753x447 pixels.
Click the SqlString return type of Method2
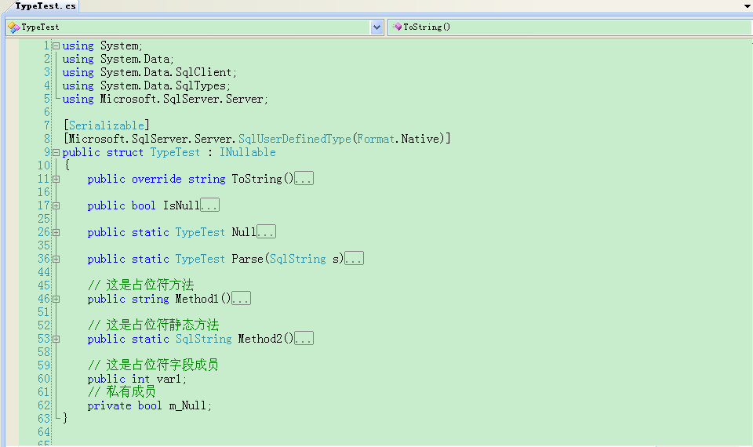click(x=204, y=339)
